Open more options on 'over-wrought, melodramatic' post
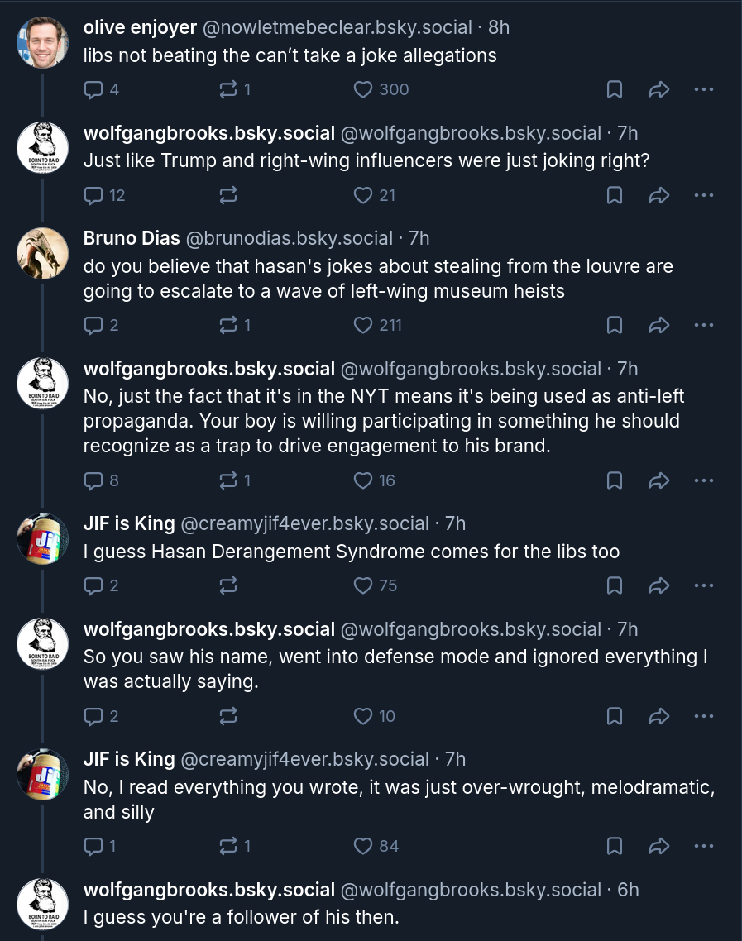 (703, 846)
